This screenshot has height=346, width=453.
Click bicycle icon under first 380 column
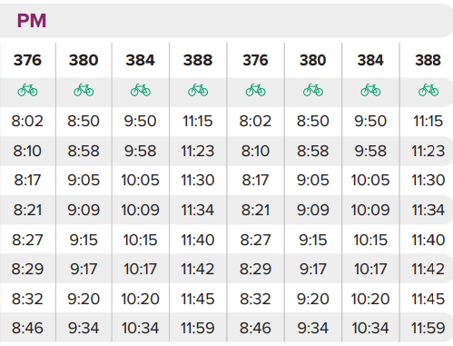pyautogui.click(x=84, y=90)
